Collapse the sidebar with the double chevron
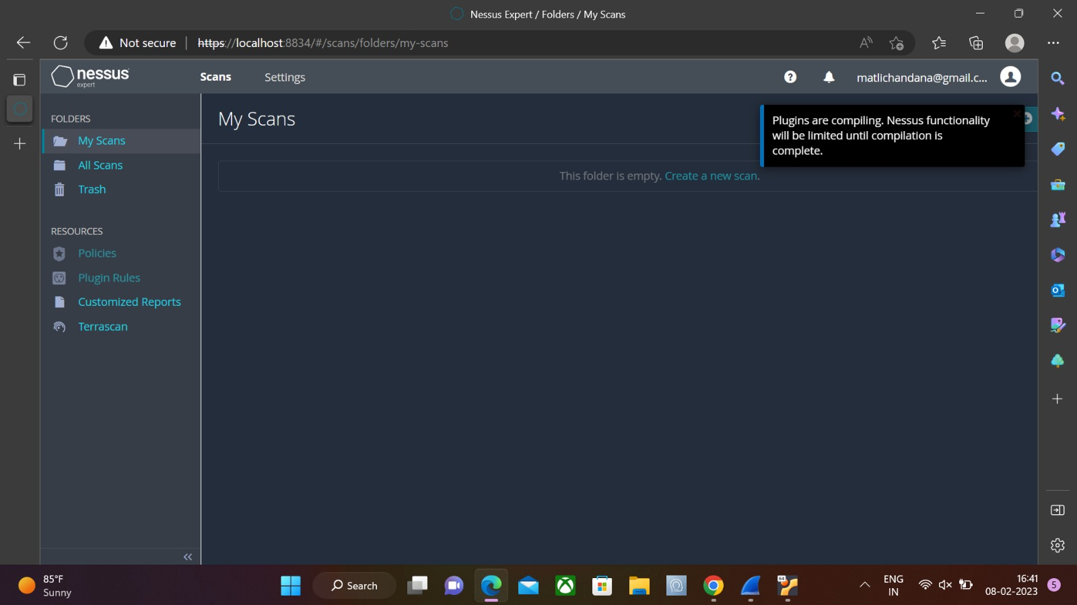Image resolution: width=1077 pixels, height=605 pixels. (x=188, y=557)
